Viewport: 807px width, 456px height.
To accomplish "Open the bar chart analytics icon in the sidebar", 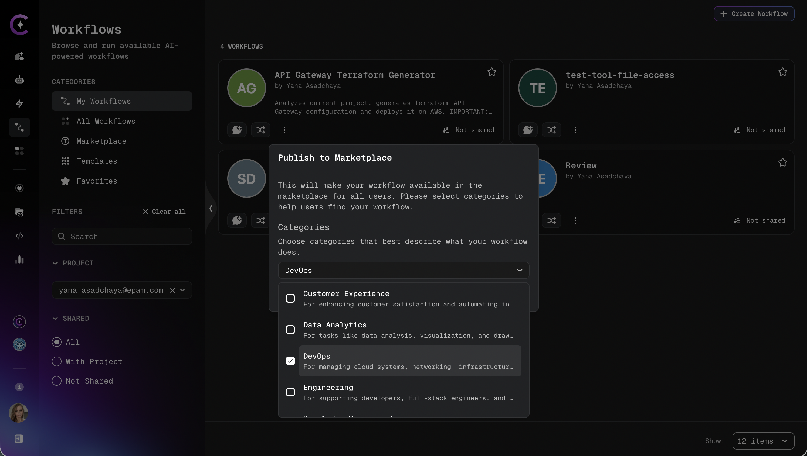I will point(19,259).
